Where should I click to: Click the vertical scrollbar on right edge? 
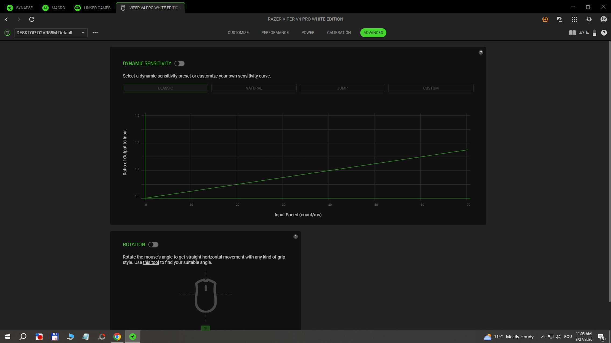point(609,172)
